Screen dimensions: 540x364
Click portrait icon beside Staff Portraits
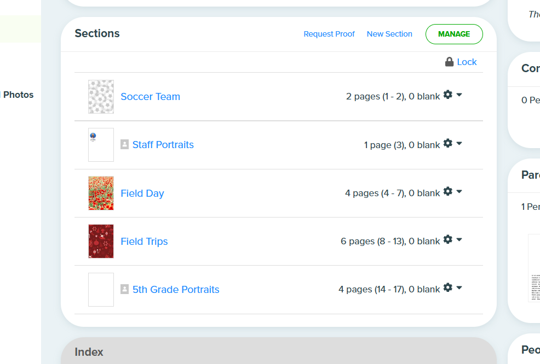[x=125, y=144]
